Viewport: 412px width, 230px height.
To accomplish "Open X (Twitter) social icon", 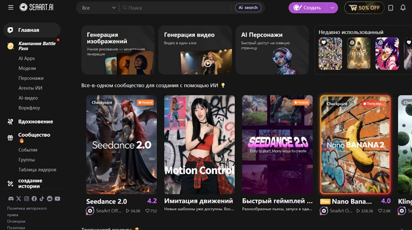I will coord(19,199).
